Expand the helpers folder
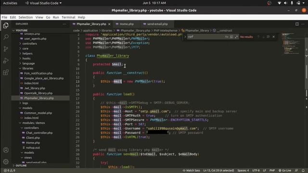 pyautogui.click(x=27, y=53)
